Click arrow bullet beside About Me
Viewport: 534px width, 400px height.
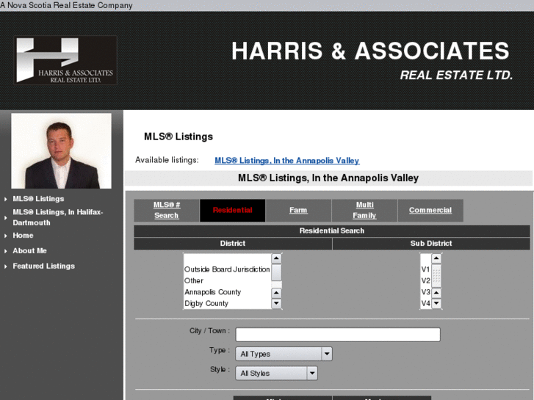tap(5, 251)
